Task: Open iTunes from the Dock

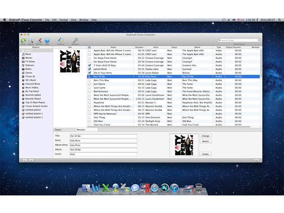Action: (x=174, y=188)
